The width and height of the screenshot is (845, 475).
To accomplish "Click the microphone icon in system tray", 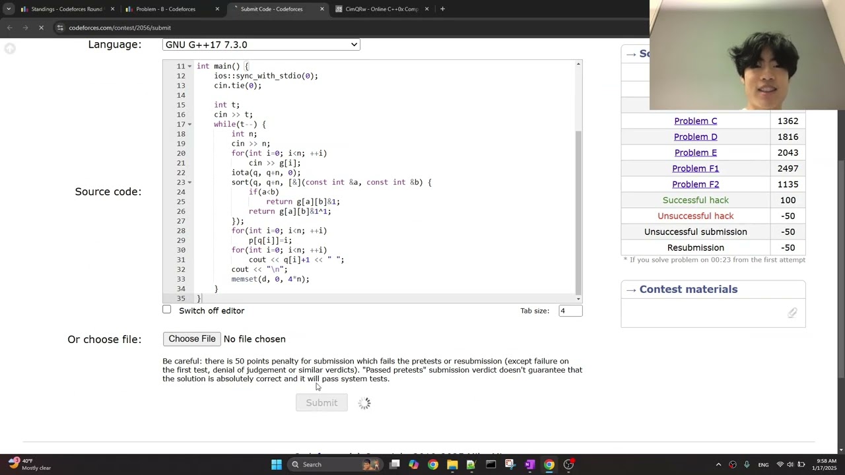I will [x=747, y=464].
